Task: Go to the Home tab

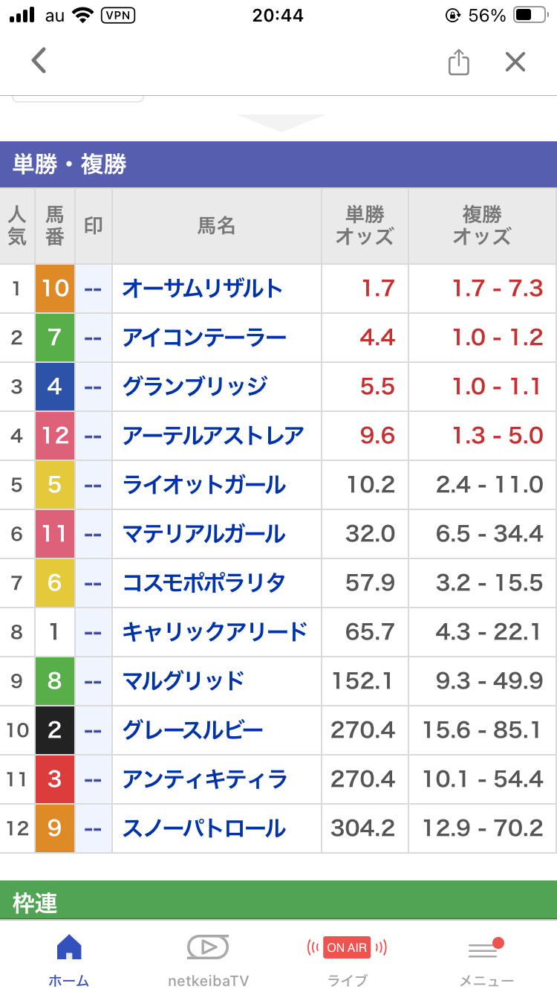Action: click(69, 959)
